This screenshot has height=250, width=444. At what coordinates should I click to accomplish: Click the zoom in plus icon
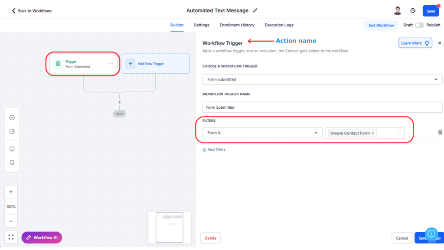pyautogui.click(x=11, y=192)
